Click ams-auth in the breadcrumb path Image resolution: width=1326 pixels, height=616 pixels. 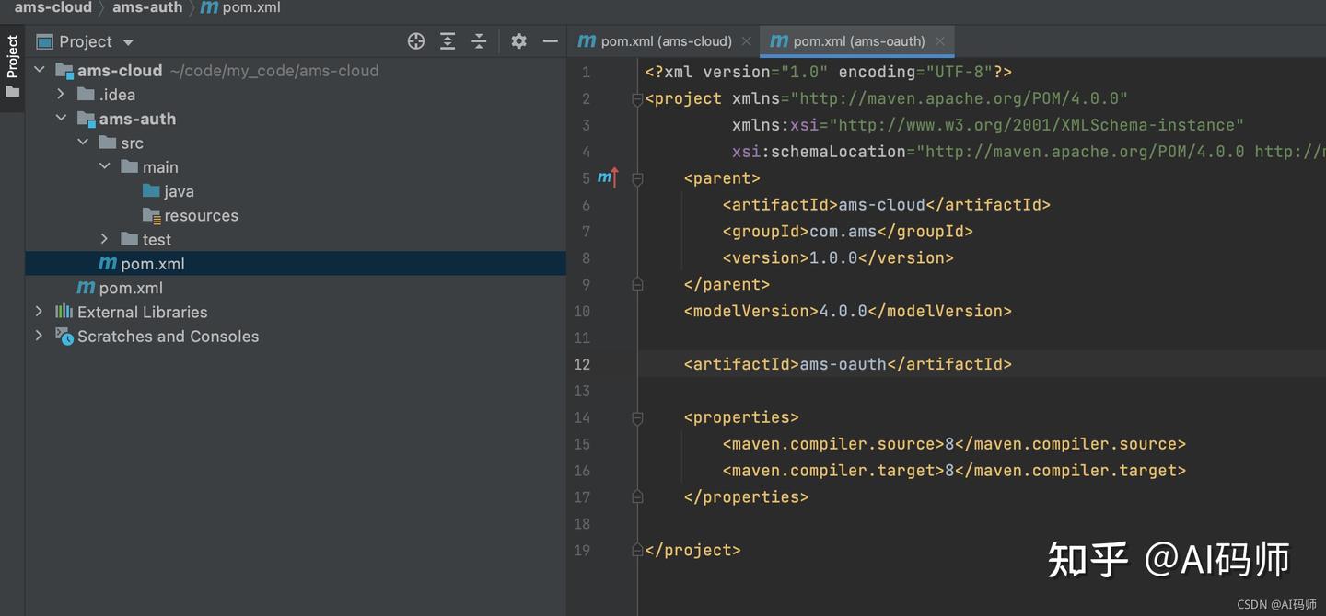(x=146, y=8)
